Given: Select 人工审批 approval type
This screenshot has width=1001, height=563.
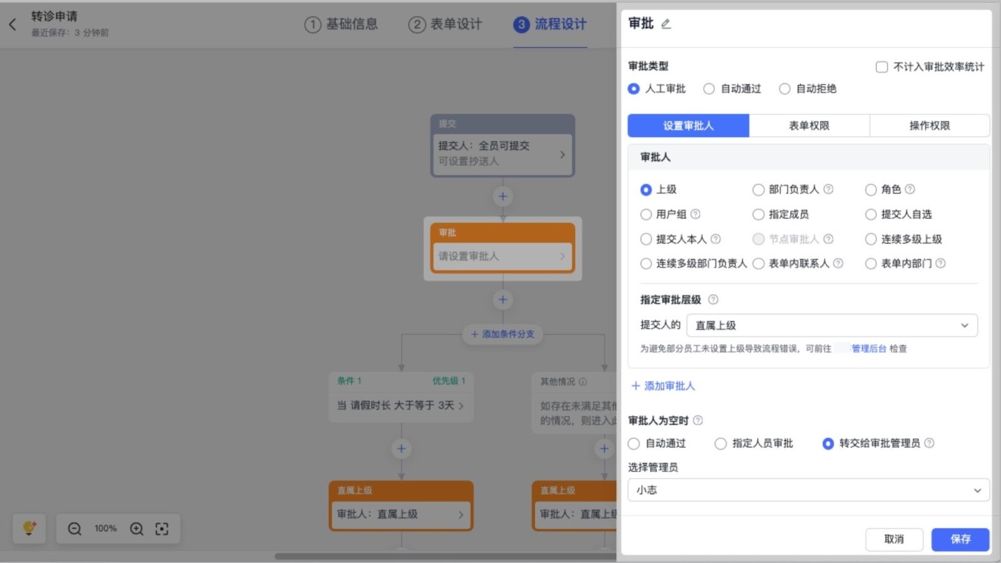Looking at the screenshot, I should click(x=634, y=89).
